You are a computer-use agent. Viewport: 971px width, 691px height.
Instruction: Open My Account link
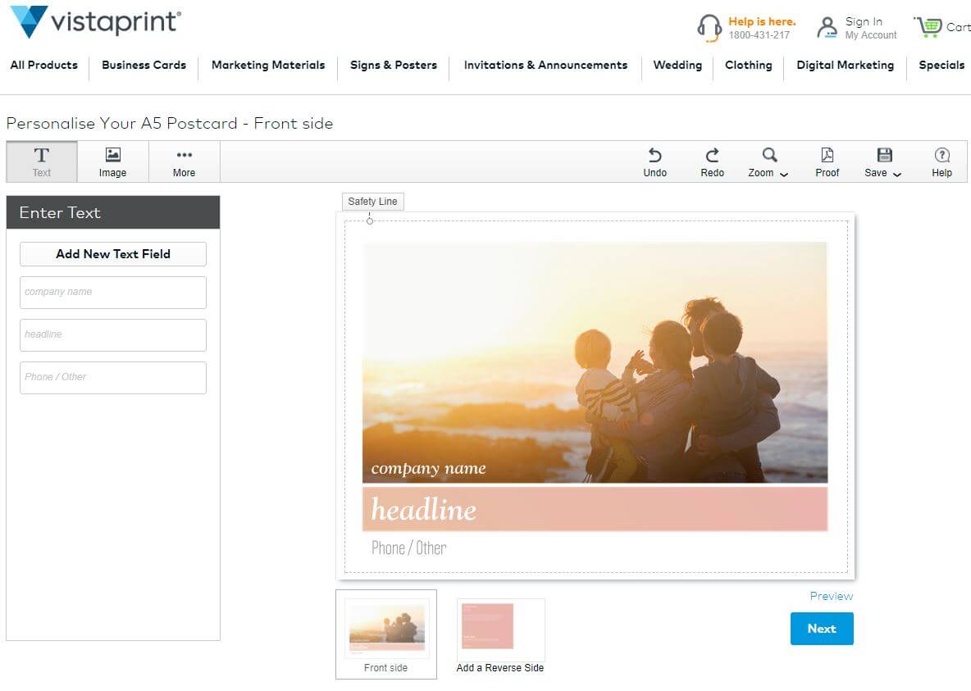[871, 35]
